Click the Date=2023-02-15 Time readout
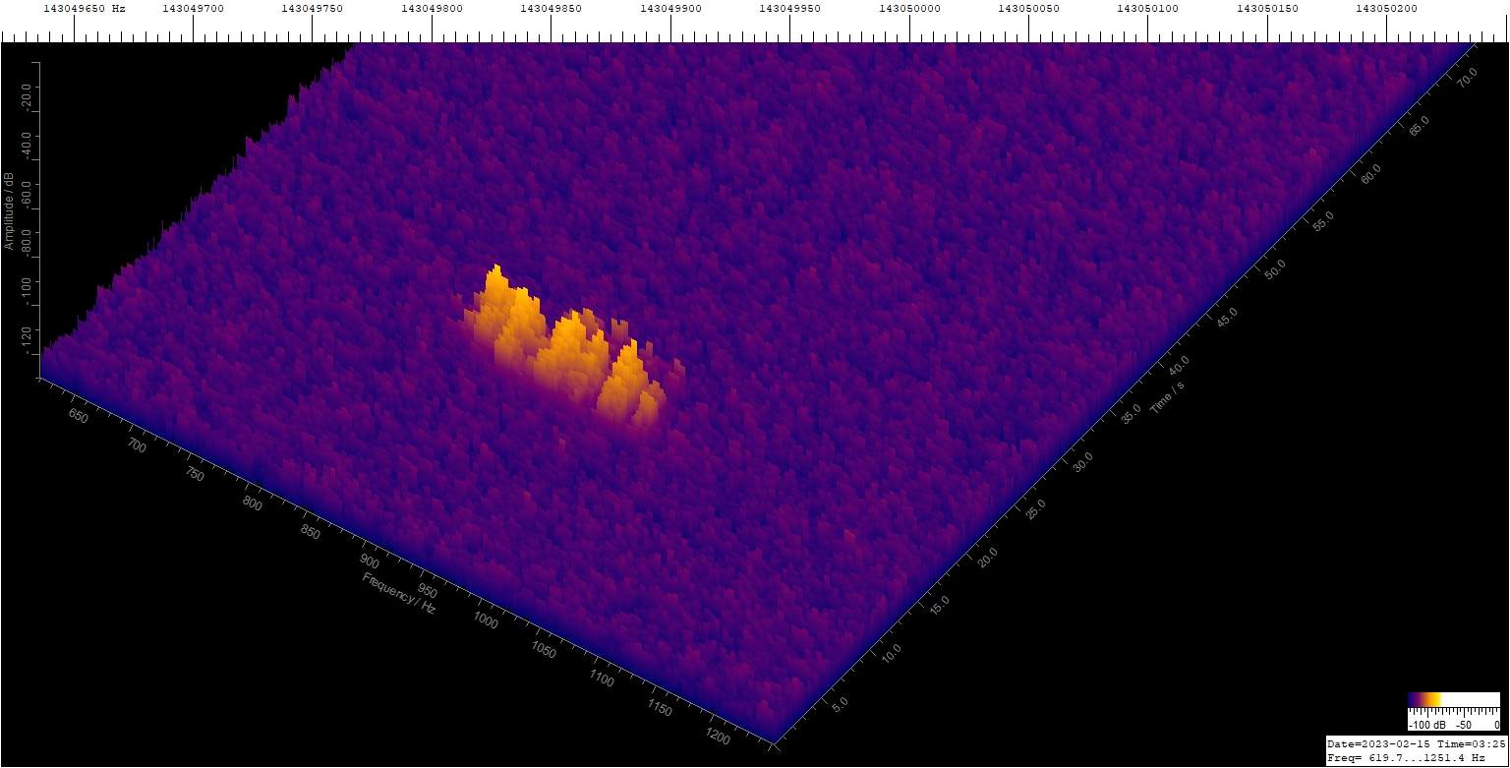Viewport: 1510px width, 768px height. [1417, 743]
